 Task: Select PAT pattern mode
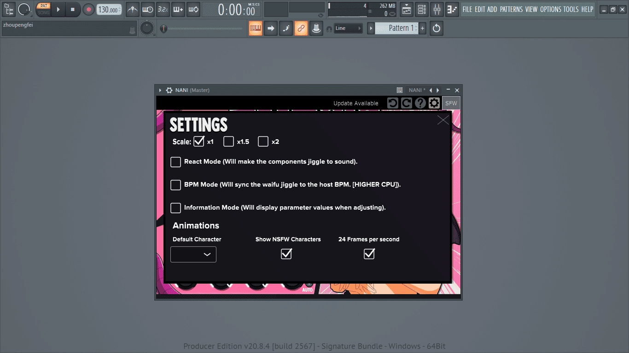(44, 6)
